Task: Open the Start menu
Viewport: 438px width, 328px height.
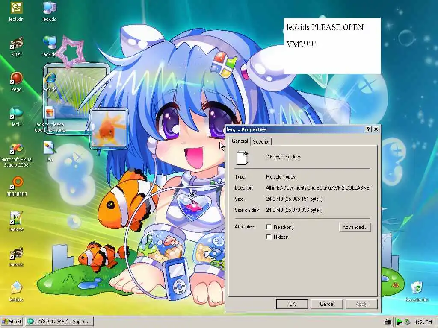Action: click(x=12, y=322)
